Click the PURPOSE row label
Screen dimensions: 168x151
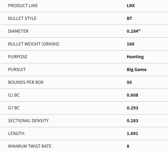click(18, 57)
